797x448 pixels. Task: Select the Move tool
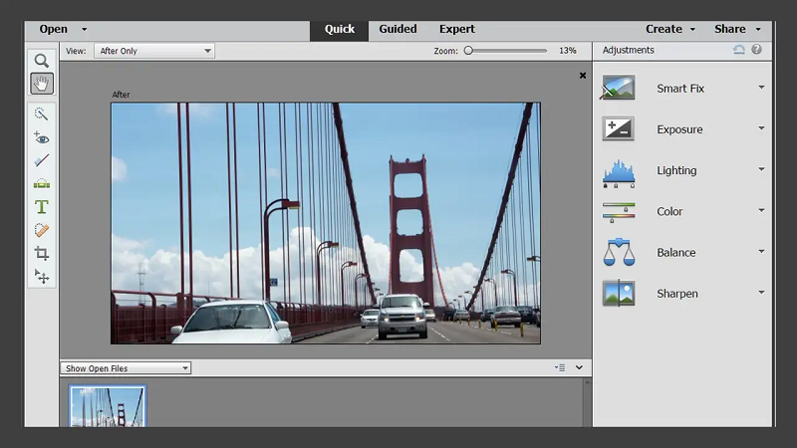[41, 276]
